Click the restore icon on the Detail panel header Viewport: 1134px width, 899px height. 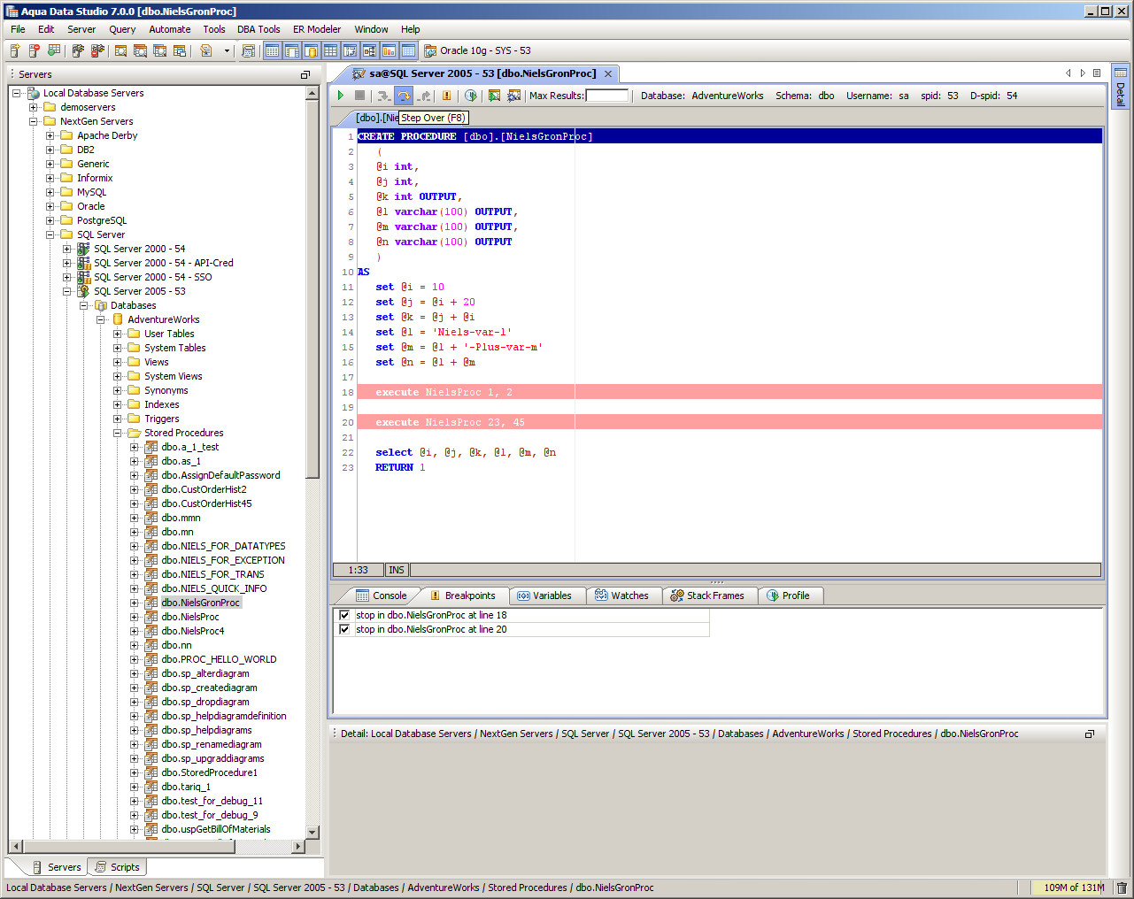click(1090, 734)
